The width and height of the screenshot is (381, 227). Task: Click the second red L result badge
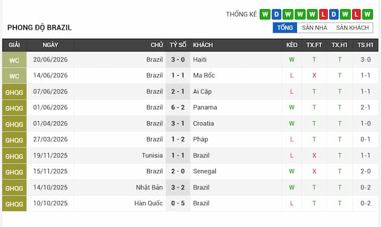click(x=356, y=15)
